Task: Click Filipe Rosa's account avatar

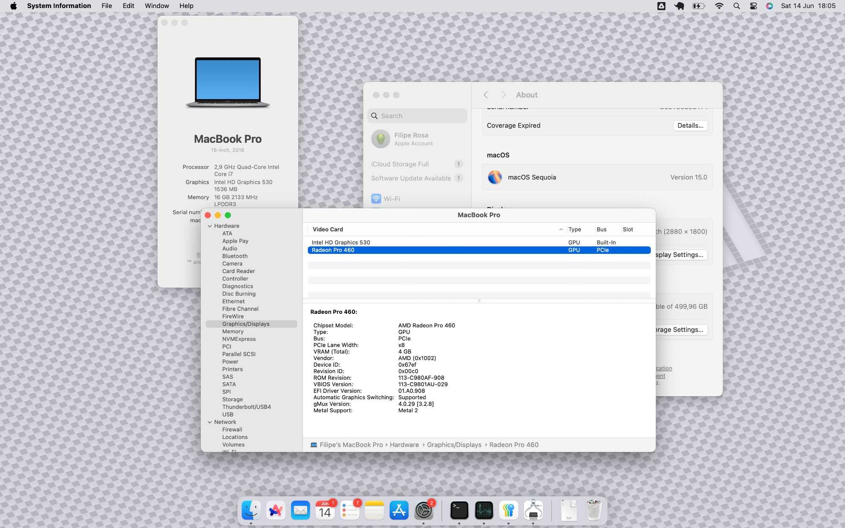Action: 381,139
